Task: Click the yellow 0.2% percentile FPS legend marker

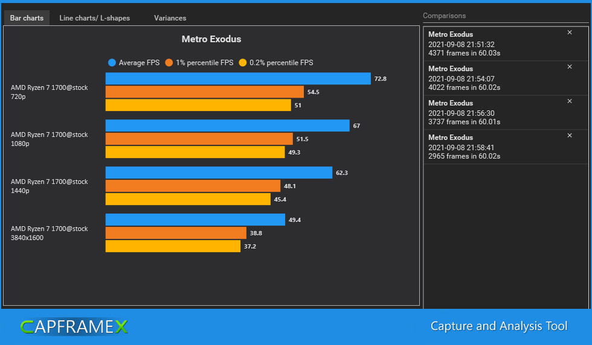Action: pos(242,63)
